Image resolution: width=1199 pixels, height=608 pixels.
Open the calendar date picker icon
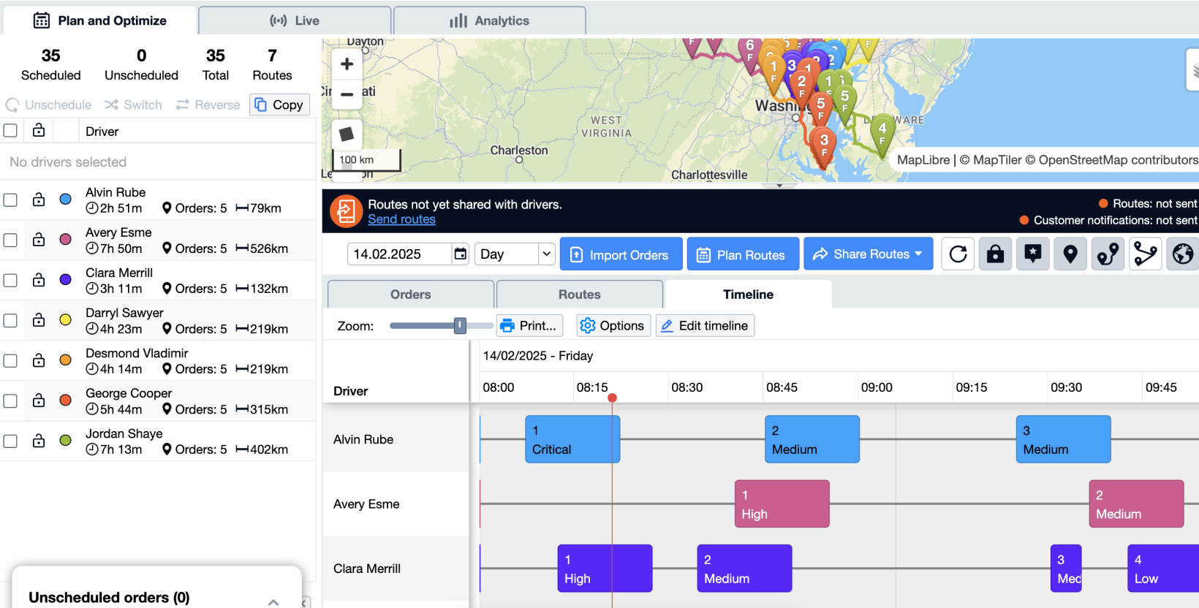461,254
